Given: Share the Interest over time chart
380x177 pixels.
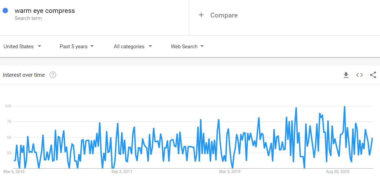Looking at the screenshot, I should [x=373, y=75].
